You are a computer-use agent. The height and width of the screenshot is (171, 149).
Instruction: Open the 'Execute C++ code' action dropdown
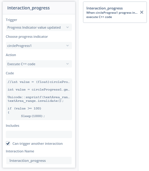coord(39,64)
